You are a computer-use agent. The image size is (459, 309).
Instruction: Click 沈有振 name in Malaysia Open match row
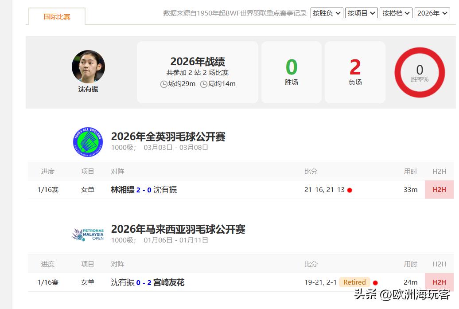click(123, 282)
